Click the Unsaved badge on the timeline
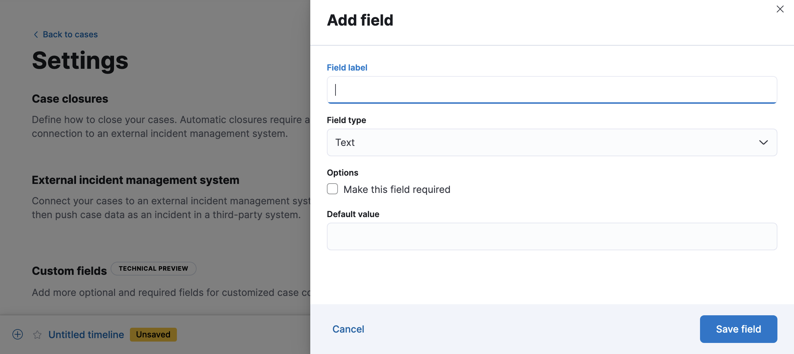794x354 pixels. click(153, 334)
